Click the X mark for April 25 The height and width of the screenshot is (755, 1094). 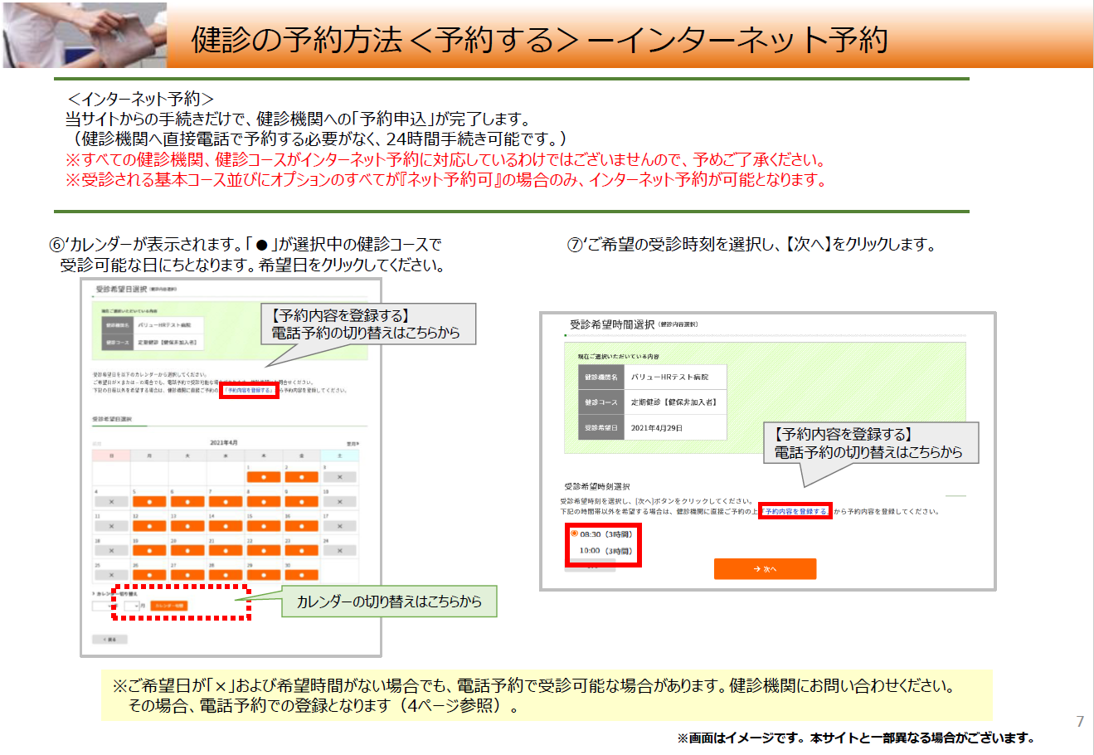click(x=111, y=574)
